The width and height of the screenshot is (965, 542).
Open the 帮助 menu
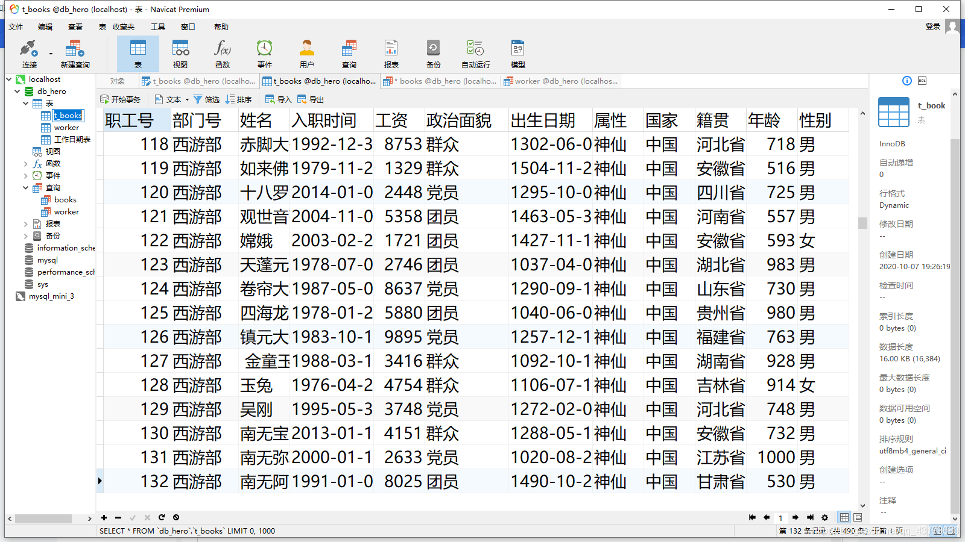(221, 26)
